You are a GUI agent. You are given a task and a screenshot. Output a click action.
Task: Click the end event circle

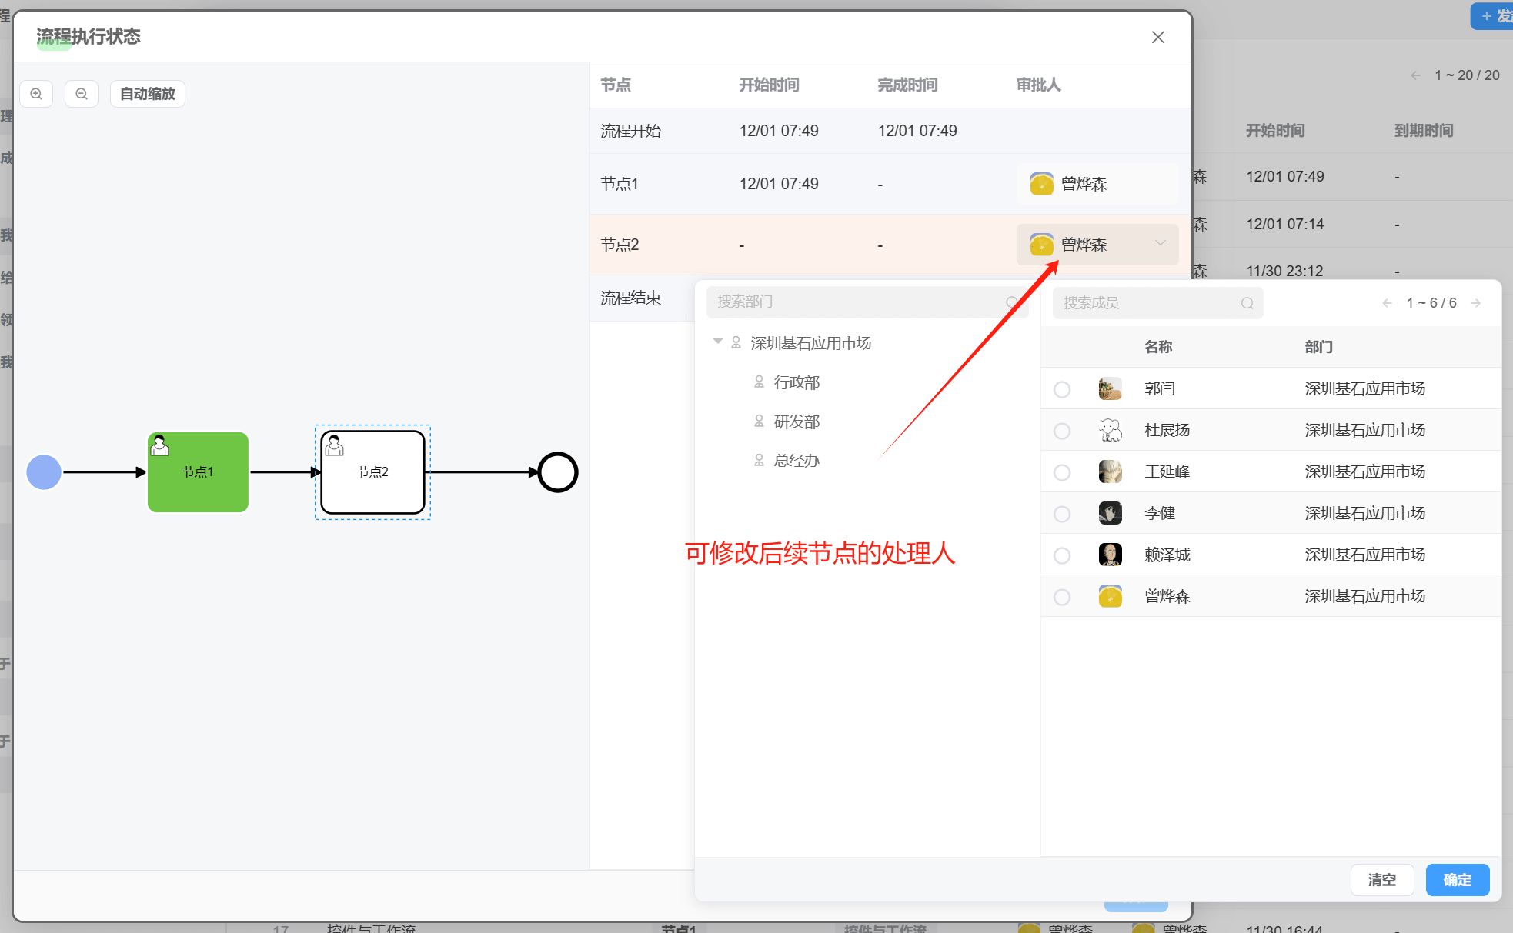point(557,472)
